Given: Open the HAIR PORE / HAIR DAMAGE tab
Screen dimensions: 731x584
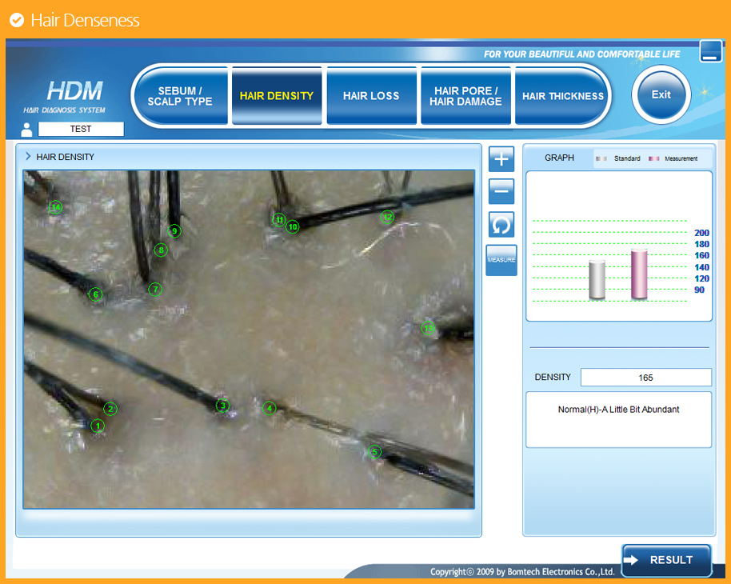Looking at the screenshot, I should (x=465, y=96).
